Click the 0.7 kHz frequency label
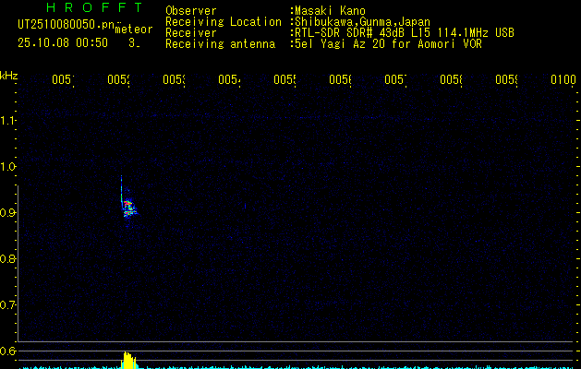Image resolution: width=581 pixels, height=369 pixels. click(x=7, y=305)
